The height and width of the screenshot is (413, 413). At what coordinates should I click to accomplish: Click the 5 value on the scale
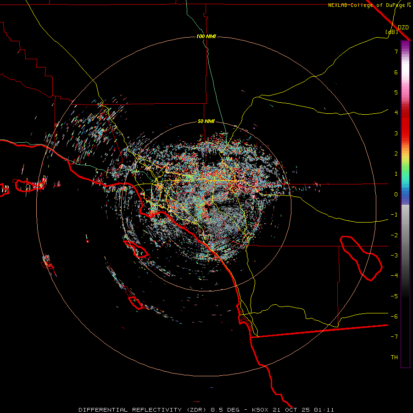coord(396,92)
